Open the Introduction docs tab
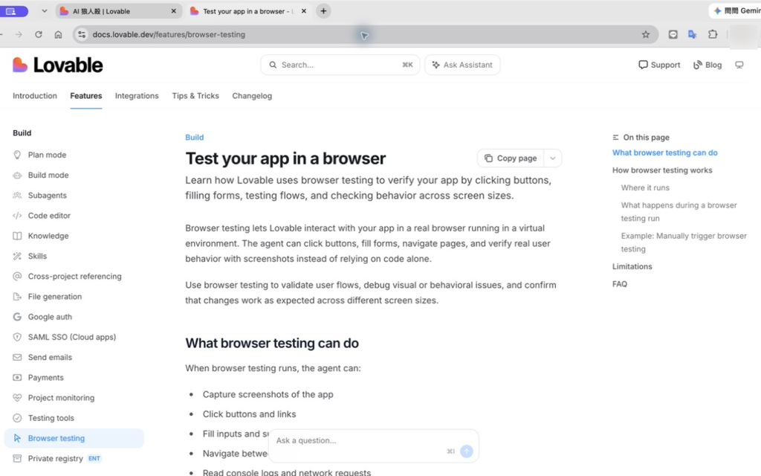 pos(35,96)
